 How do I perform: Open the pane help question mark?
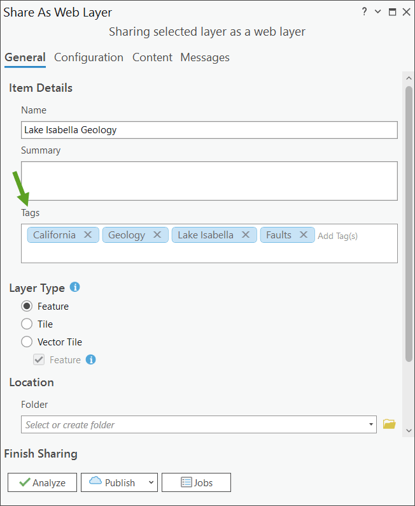[x=364, y=12]
